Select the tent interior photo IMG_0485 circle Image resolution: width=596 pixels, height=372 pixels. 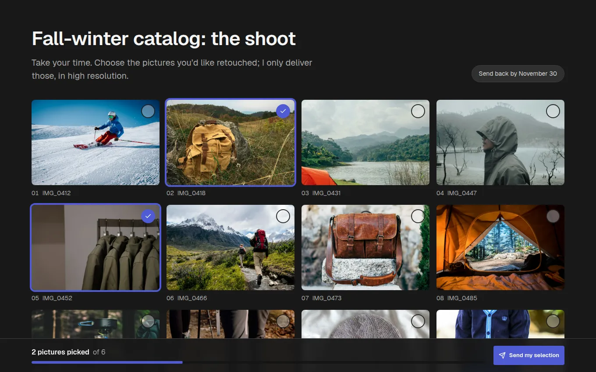point(553,216)
